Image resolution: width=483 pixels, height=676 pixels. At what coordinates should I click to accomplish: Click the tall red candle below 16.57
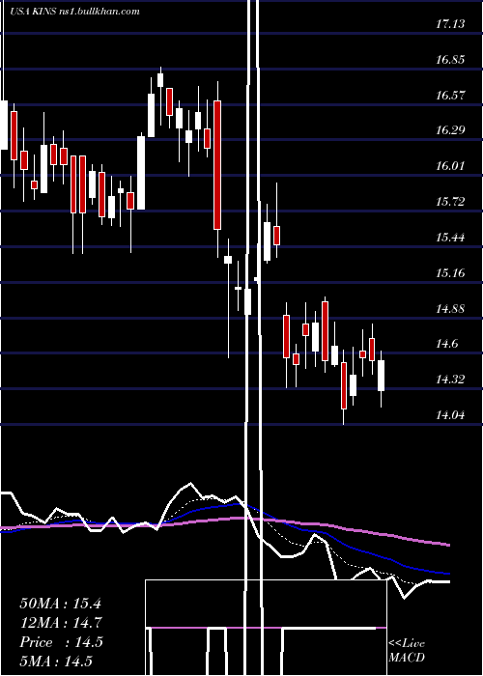click(x=217, y=165)
